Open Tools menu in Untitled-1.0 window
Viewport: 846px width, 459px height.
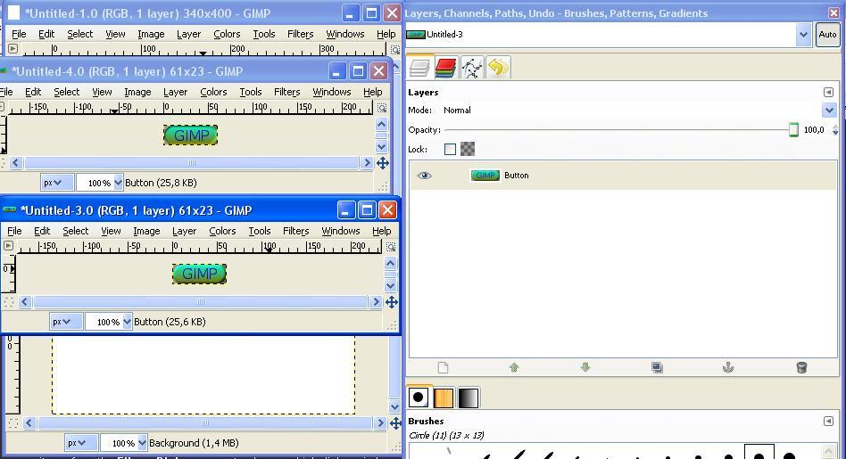(x=264, y=34)
